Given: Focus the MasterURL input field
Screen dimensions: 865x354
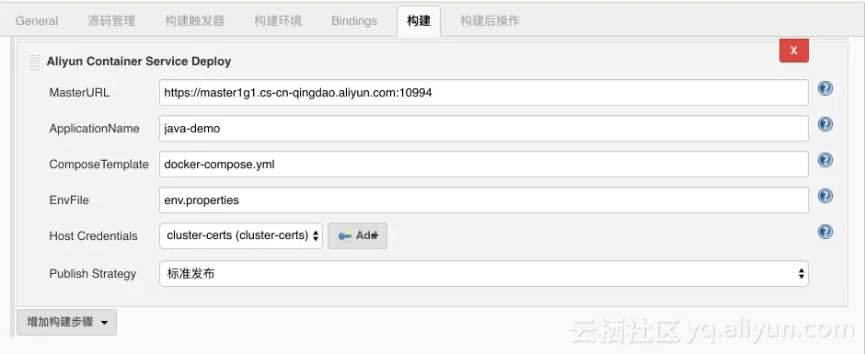Looking at the screenshot, I should (x=484, y=93).
